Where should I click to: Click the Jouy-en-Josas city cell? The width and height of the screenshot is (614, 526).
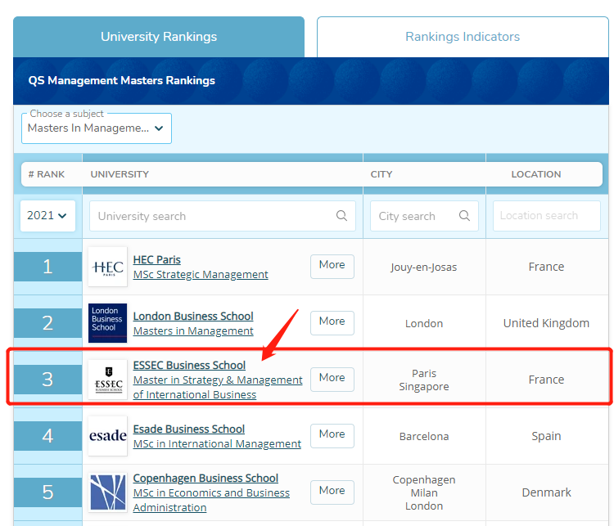(424, 267)
